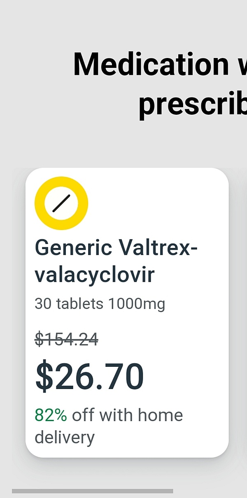
Task: Click the "1000mg" strength label
Action: coord(137,304)
